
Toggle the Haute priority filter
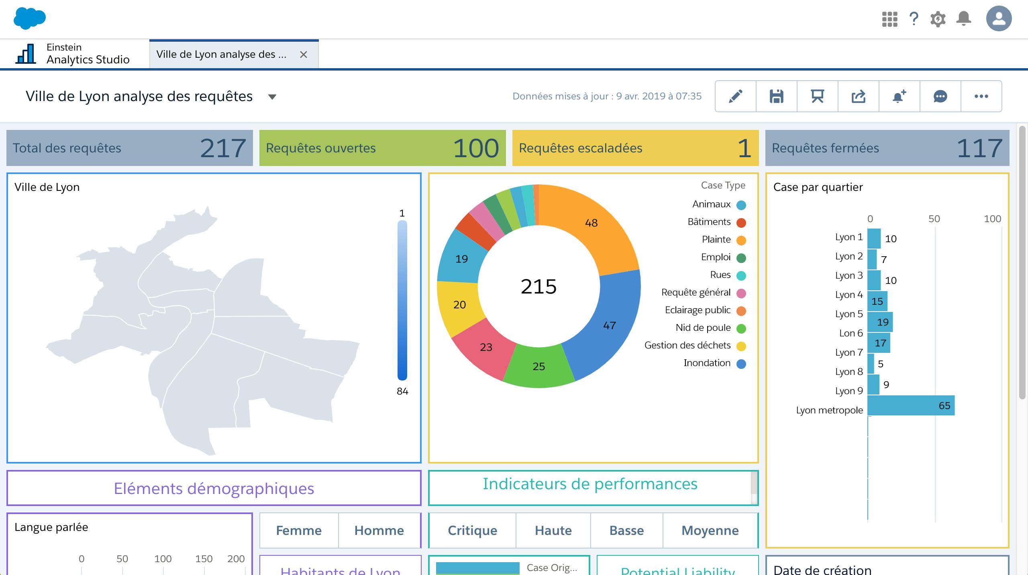(553, 530)
